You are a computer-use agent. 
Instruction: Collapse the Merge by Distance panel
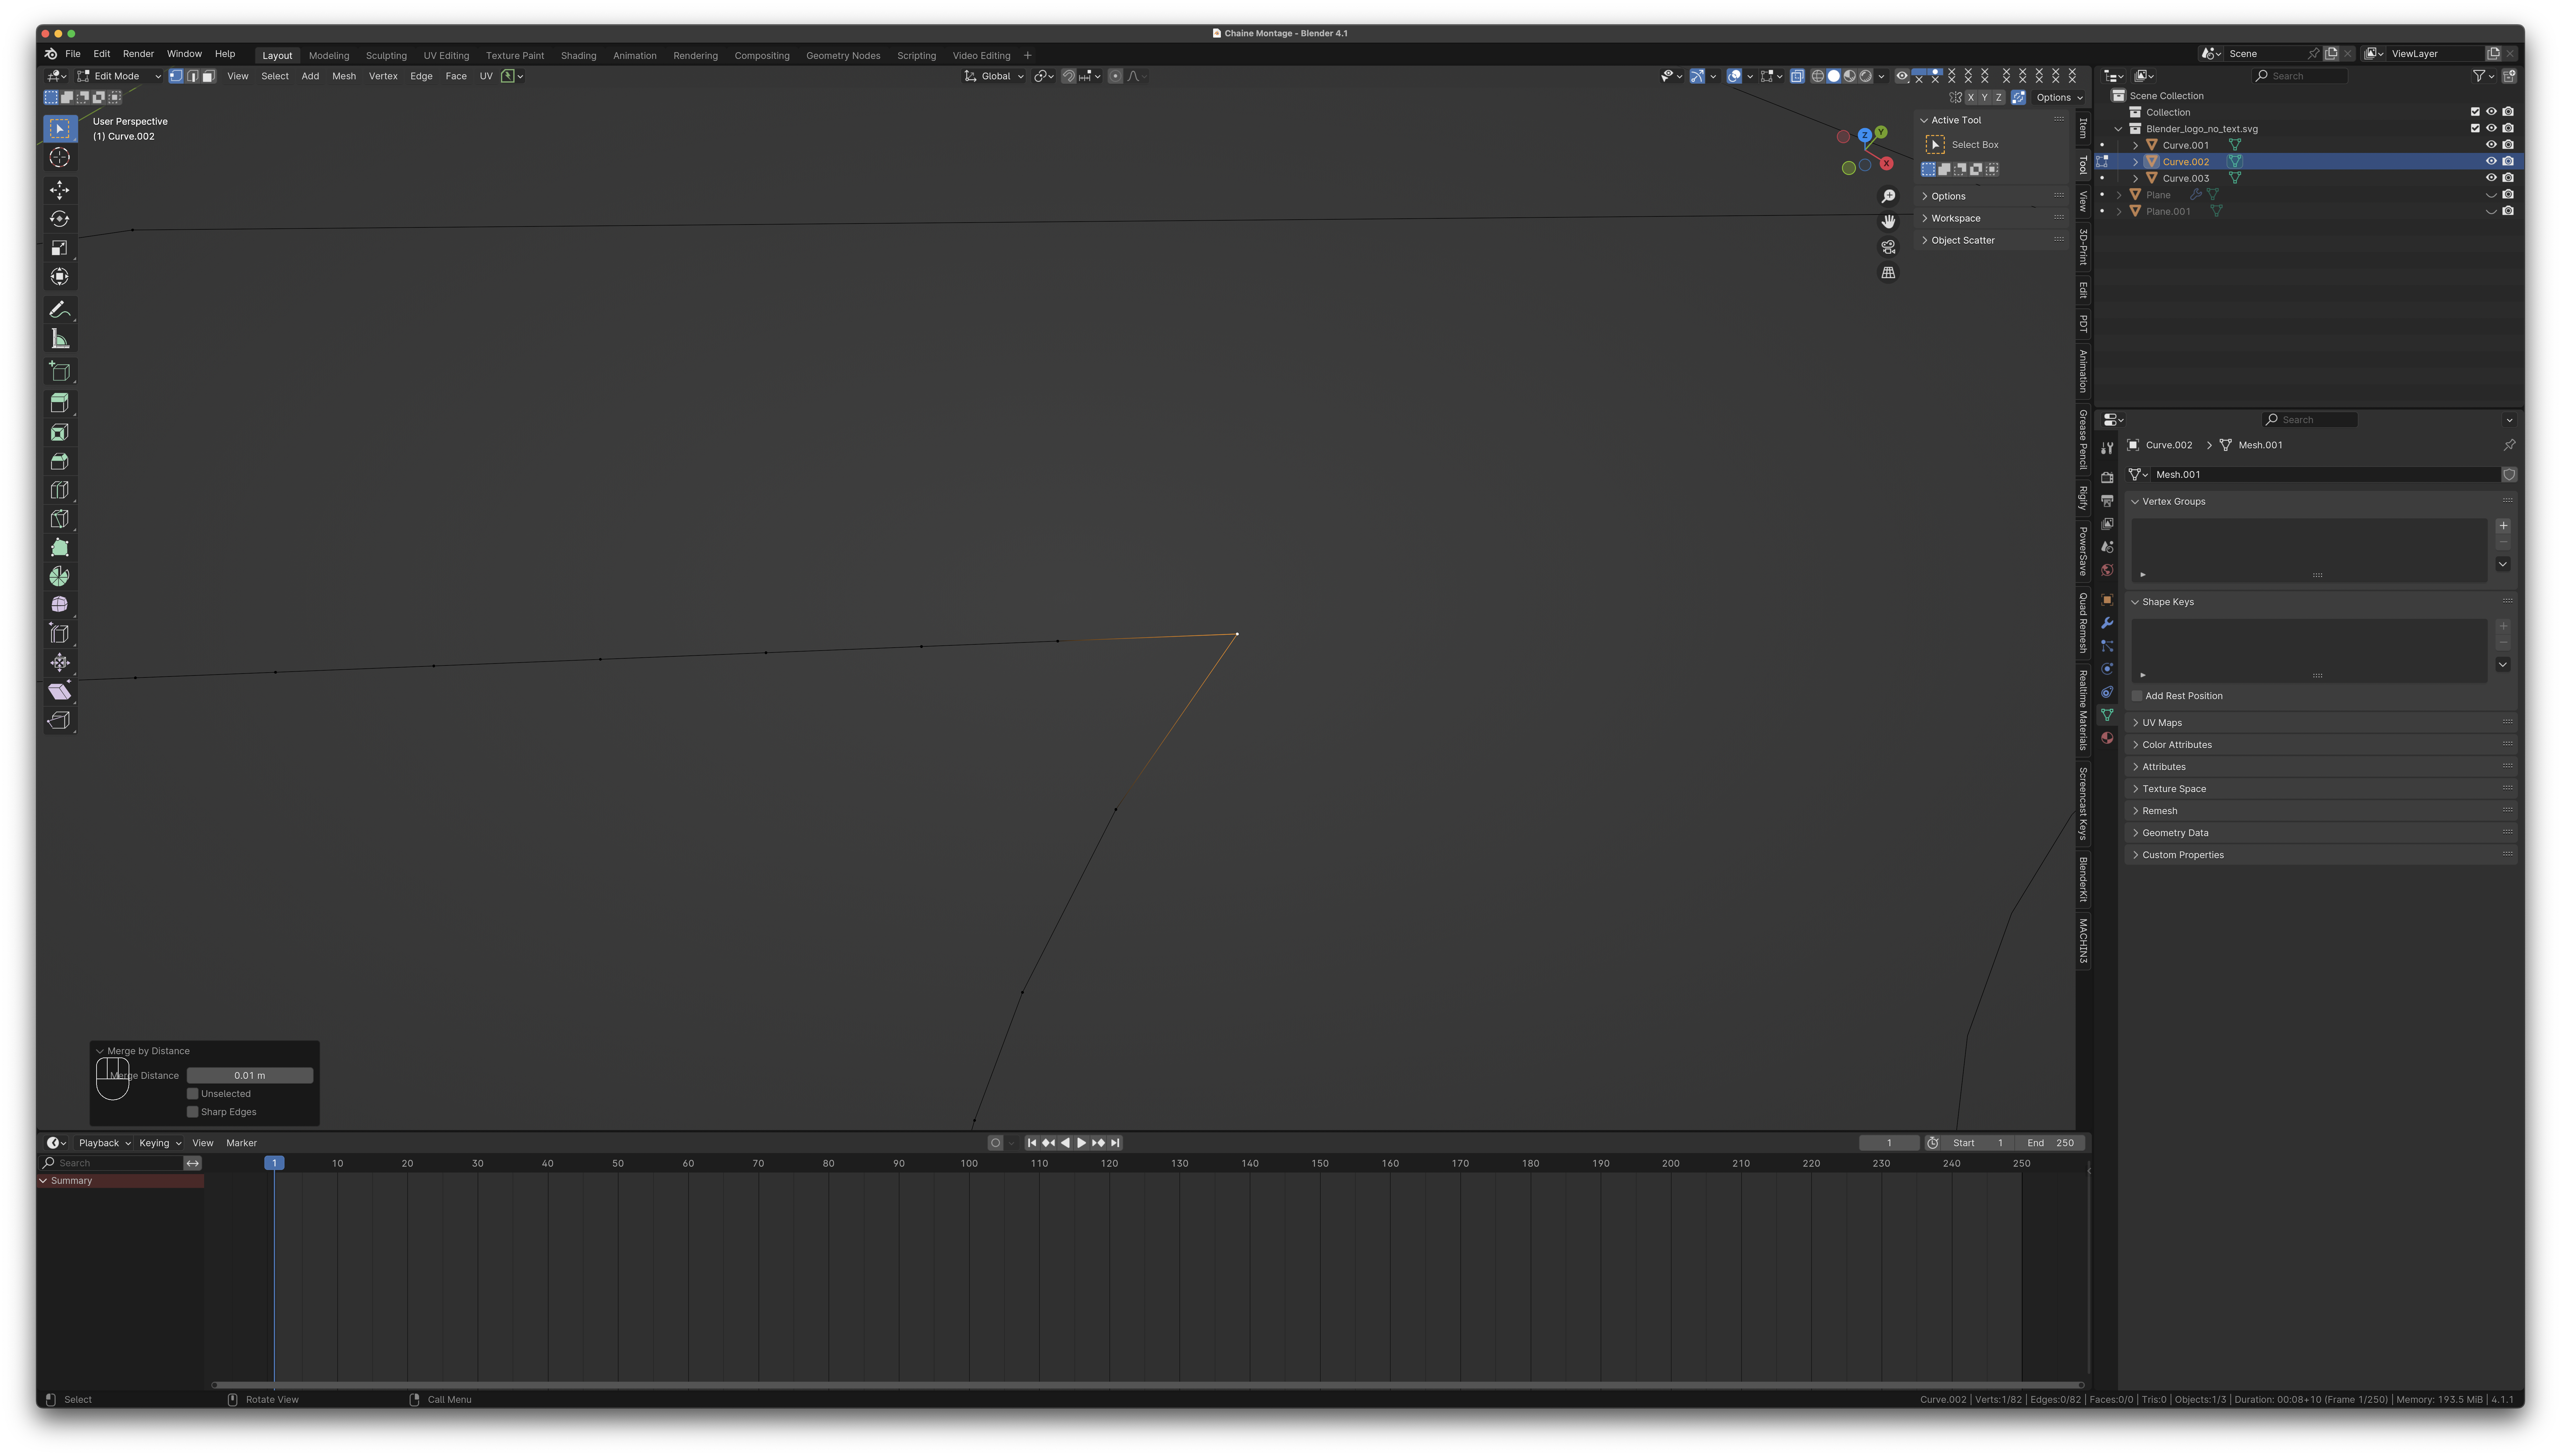100,1051
